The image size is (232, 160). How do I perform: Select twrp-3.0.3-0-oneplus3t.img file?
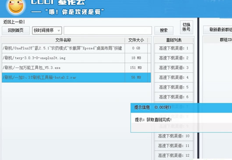[76, 58]
